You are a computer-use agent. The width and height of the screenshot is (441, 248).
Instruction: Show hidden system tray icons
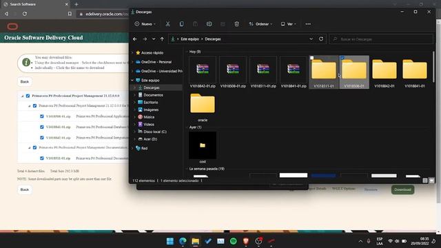point(360,241)
